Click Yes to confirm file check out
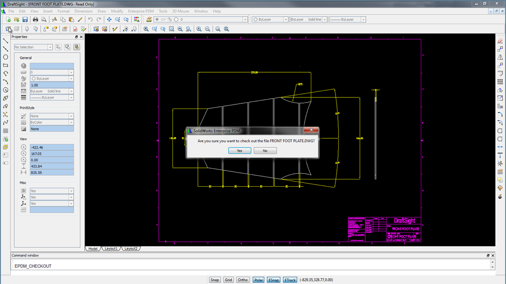Viewport: 506px width, 284px height. 239,151
